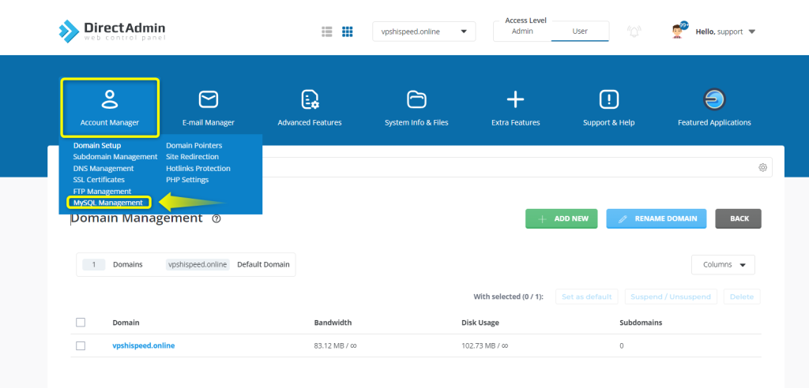
Task: Switch access level to Admin
Action: [522, 32]
